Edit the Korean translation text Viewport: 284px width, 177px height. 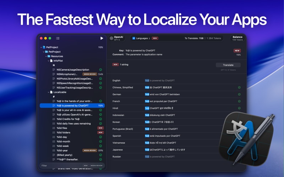tap(159, 122)
